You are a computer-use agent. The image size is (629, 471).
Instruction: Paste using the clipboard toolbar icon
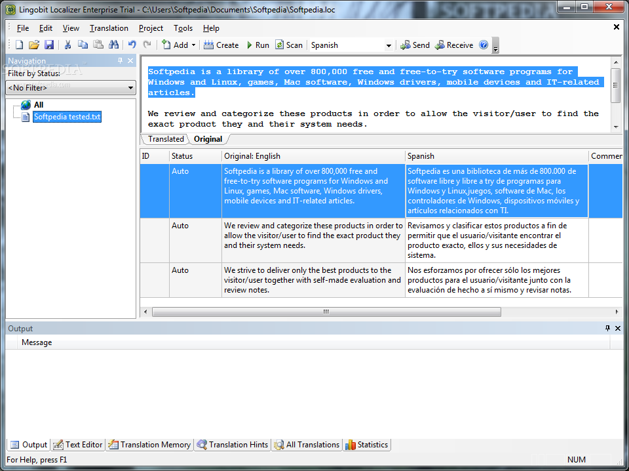coord(98,45)
